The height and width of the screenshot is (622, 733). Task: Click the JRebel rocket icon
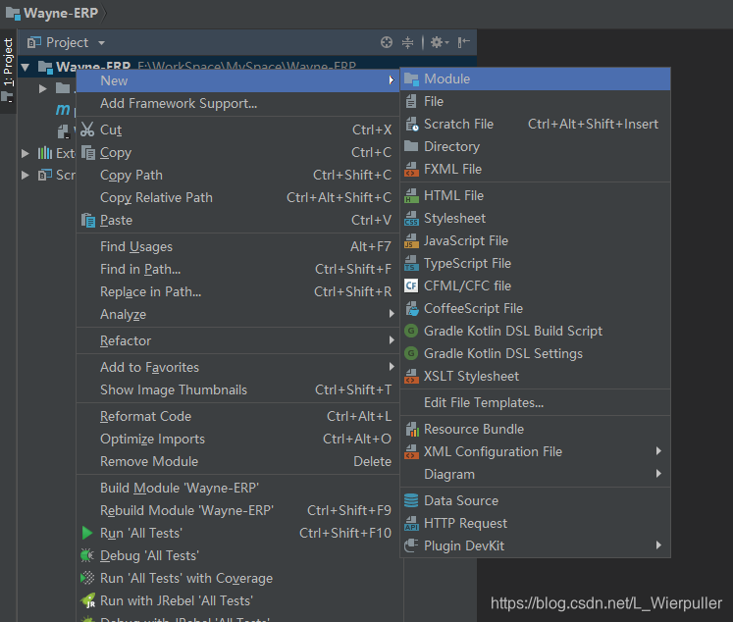[88, 600]
